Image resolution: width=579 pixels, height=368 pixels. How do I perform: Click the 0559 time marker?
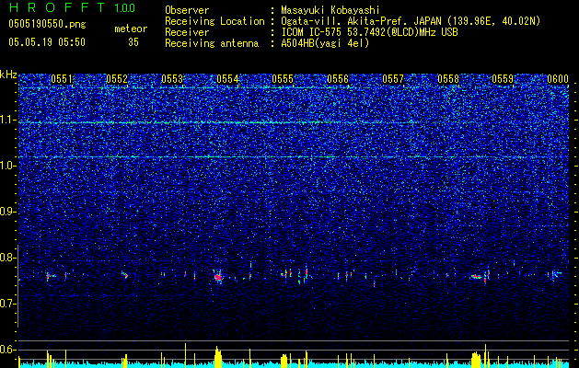tap(503, 79)
